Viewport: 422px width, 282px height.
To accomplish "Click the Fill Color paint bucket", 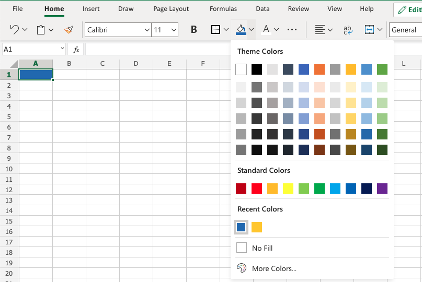I will pos(241,30).
